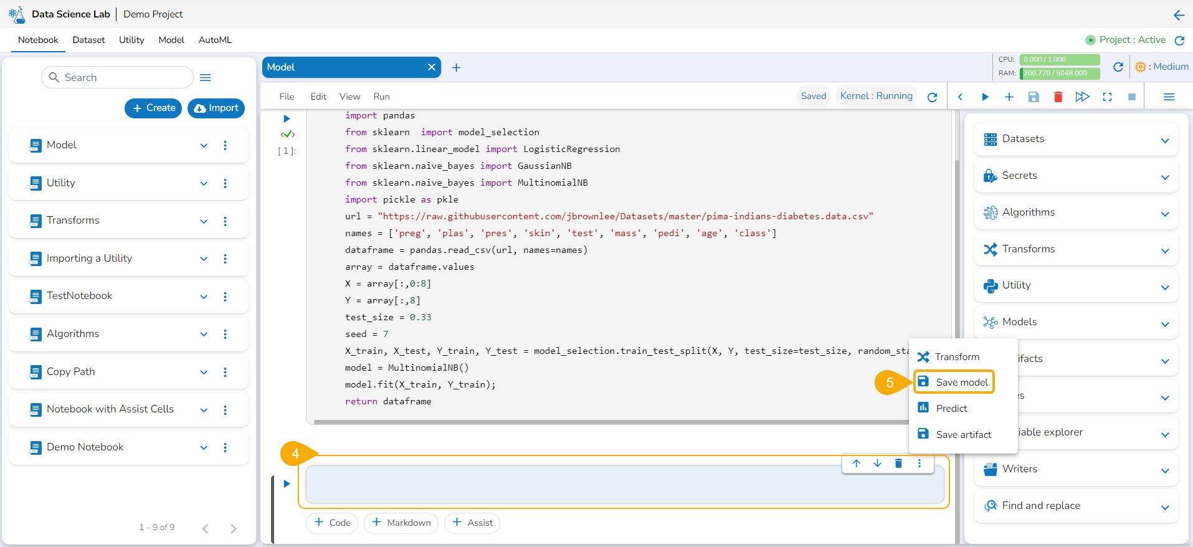1193x547 pixels.
Task: Switch to the AutoML tab
Action: point(215,40)
